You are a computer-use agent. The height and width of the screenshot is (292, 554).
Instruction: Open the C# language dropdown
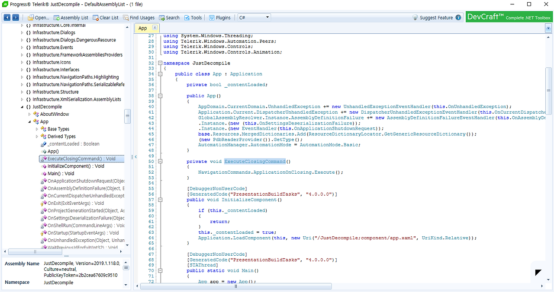point(254,17)
